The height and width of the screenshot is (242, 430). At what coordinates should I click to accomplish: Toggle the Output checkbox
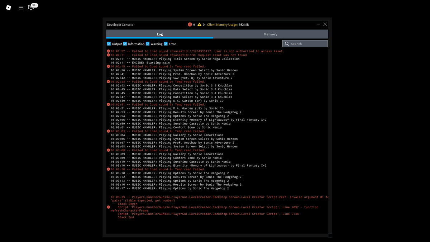(x=109, y=44)
